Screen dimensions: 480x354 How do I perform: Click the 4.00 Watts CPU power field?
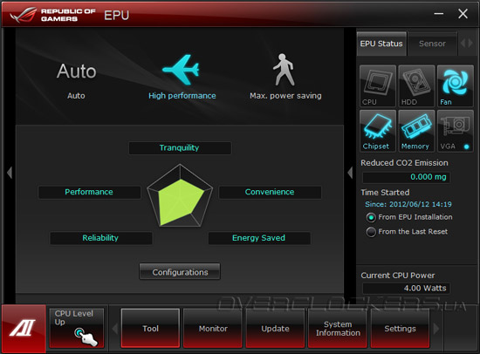tap(406, 289)
